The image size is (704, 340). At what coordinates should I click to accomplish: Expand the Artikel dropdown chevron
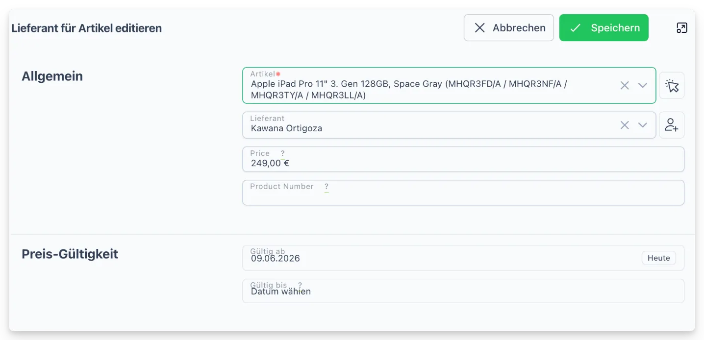(x=643, y=85)
